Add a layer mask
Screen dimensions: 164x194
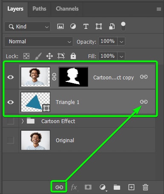click(88, 187)
